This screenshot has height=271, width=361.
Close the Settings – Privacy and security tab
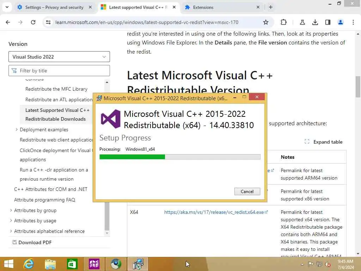pos(90,7)
